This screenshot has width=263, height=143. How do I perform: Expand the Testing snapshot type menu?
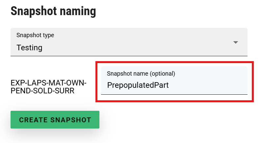point(129,42)
